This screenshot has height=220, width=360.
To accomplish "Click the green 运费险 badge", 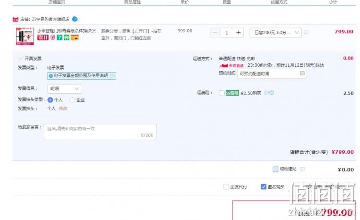I will (232, 93).
